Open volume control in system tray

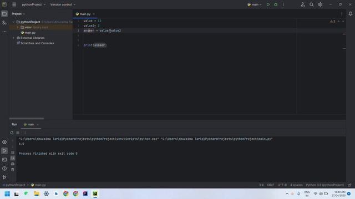(x=321, y=194)
